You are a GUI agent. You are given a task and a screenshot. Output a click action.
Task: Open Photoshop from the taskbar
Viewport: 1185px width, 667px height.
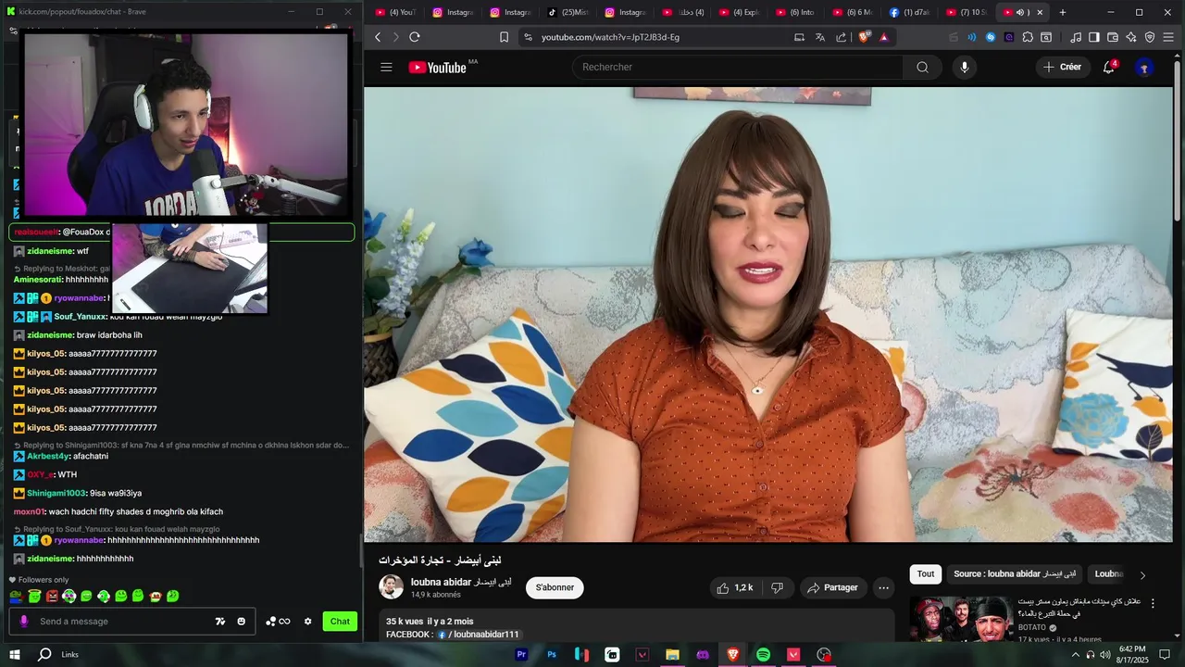(552, 655)
